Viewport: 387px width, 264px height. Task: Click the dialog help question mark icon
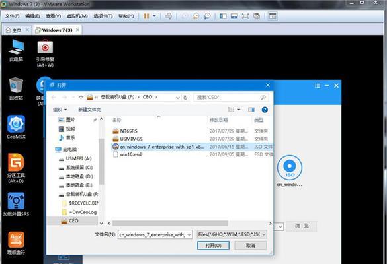pyautogui.click(x=265, y=110)
